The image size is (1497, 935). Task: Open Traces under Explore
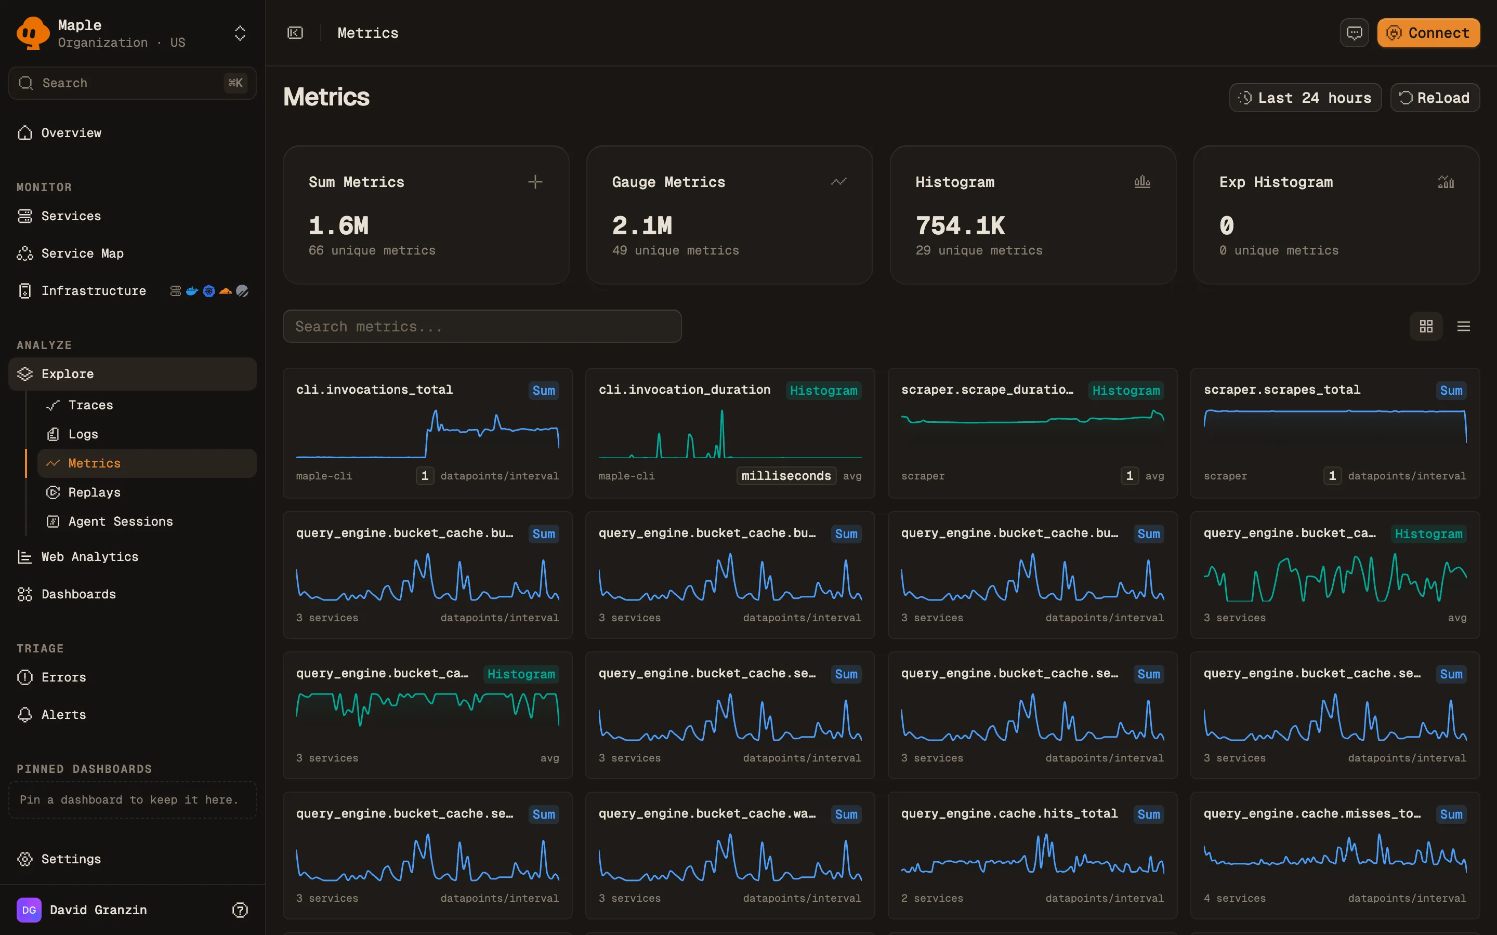tap(147, 405)
